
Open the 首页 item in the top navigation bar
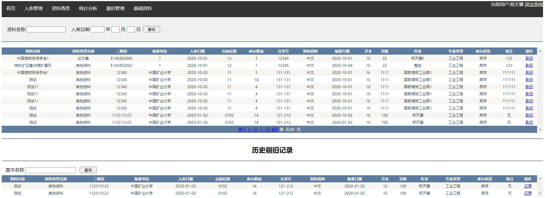(11, 9)
